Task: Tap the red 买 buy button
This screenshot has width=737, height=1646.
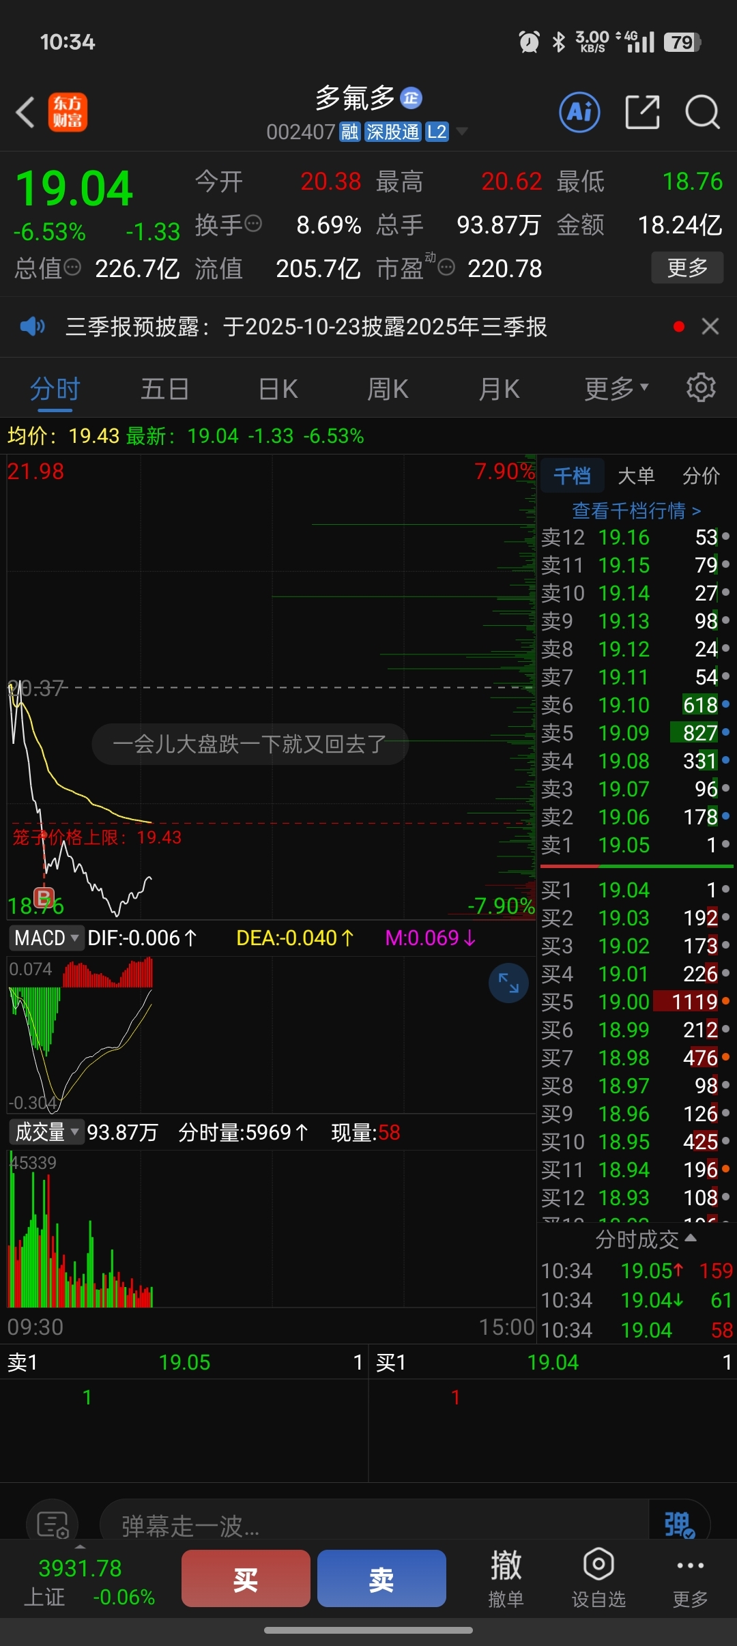Action: tap(246, 1578)
